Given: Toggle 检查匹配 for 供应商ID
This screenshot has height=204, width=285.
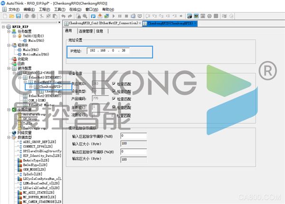Looking at the screenshot, I should (114, 83).
